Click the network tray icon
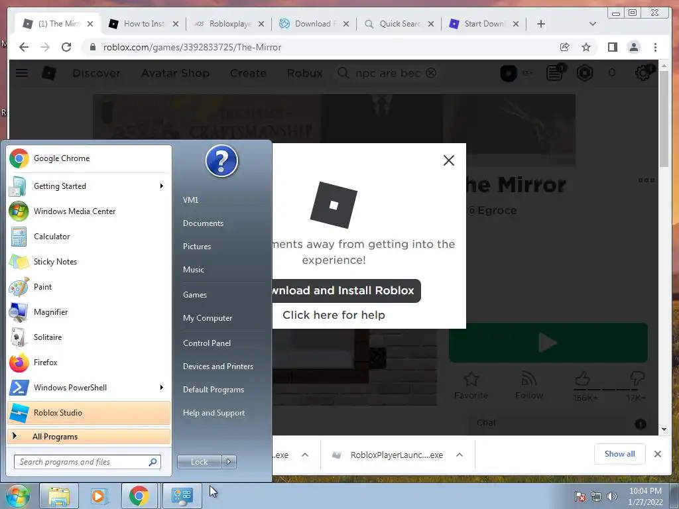This screenshot has height=509, width=679. pos(596,496)
